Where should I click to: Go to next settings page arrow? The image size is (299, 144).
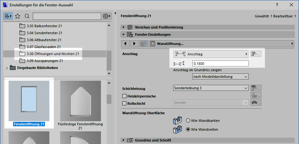point(134,44)
